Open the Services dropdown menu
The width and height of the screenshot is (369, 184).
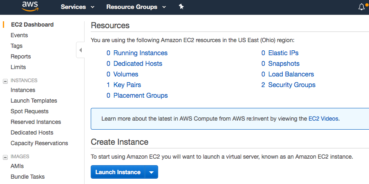click(78, 7)
